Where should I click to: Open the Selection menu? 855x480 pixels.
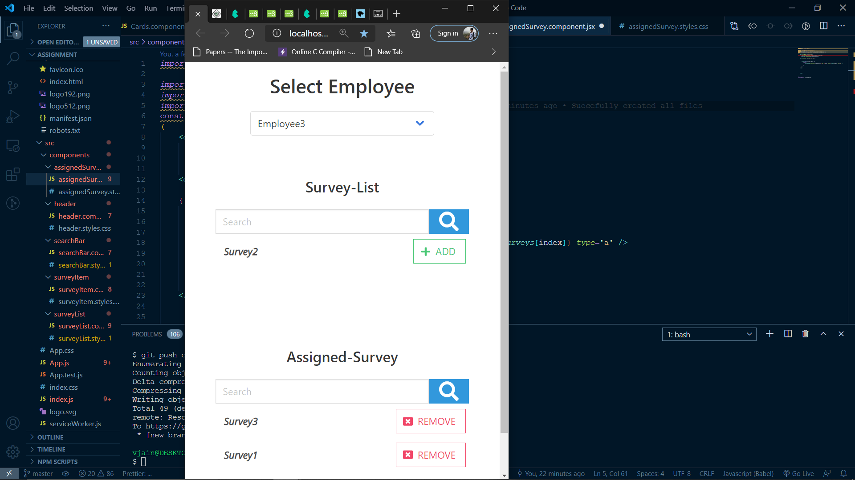(x=78, y=8)
